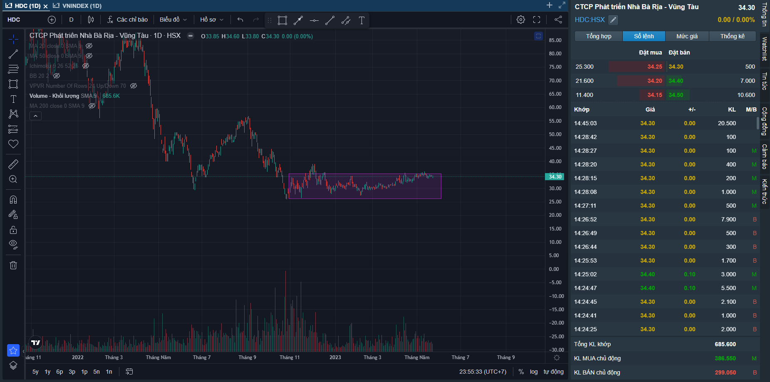Screen dimensions: 770x382
Task: Open time axis settings gear icon
Action: 557,357
